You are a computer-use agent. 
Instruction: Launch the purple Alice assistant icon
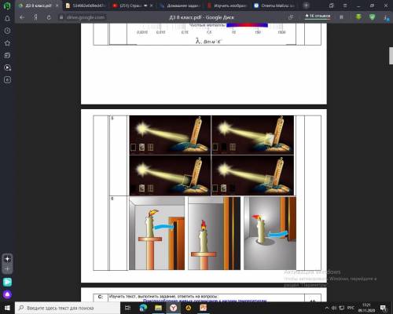tap(7, 294)
